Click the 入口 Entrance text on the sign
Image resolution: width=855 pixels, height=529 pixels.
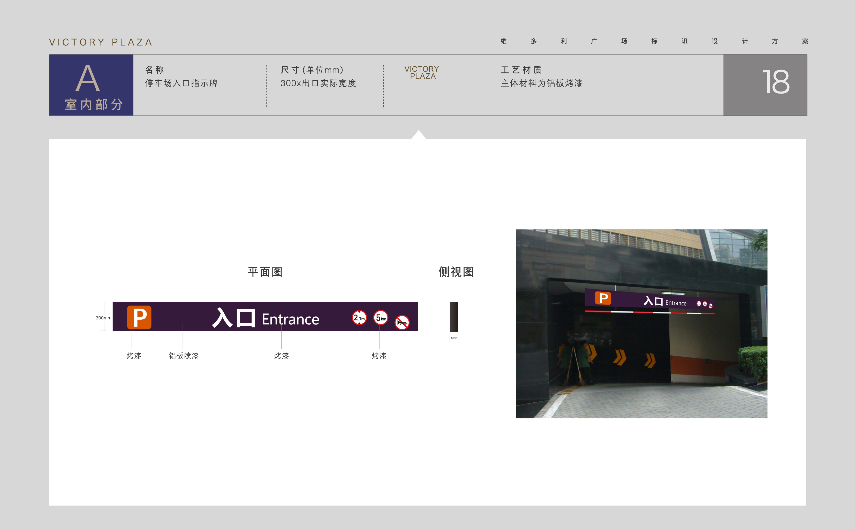(x=265, y=319)
